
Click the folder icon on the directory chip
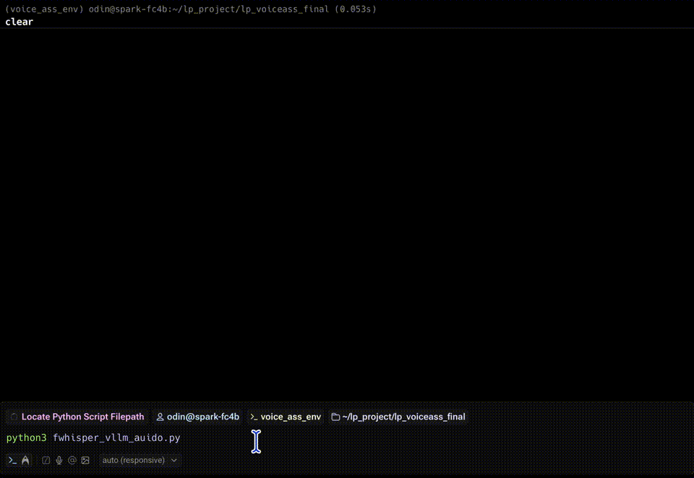click(x=335, y=417)
